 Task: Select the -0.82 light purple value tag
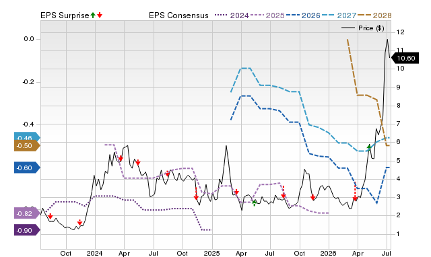click(27, 214)
